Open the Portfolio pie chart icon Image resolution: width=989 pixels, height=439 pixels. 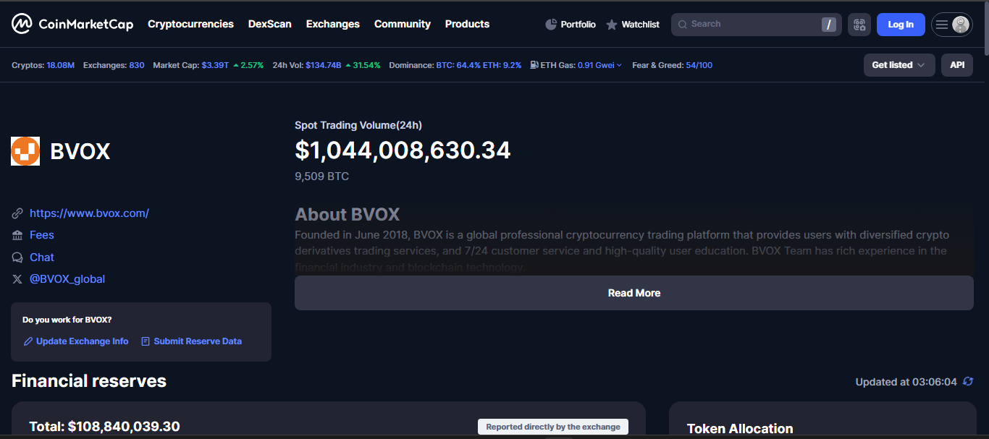pyautogui.click(x=551, y=25)
